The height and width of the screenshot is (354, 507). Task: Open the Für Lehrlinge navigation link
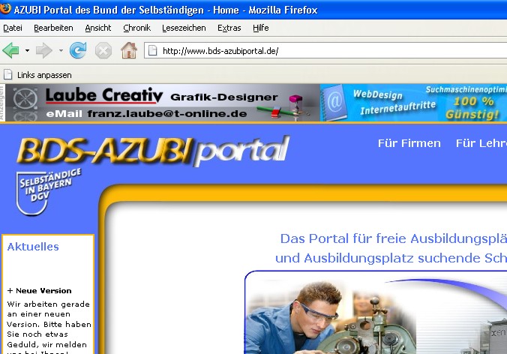[481, 143]
